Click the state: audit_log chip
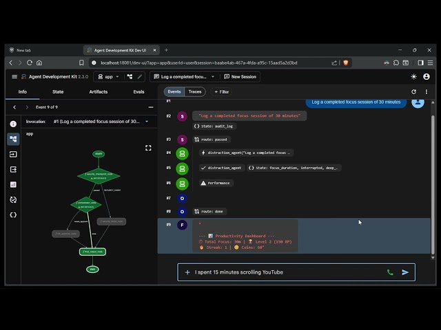 click(x=214, y=126)
